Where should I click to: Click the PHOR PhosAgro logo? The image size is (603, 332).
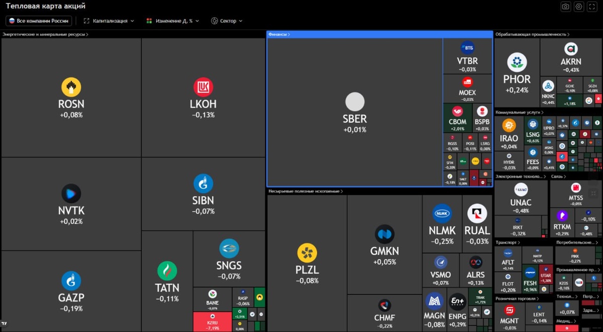pyautogui.click(x=517, y=62)
